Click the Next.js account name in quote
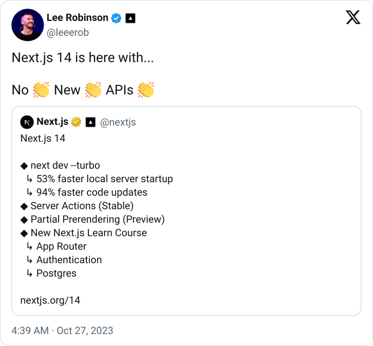 click(x=52, y=122)
